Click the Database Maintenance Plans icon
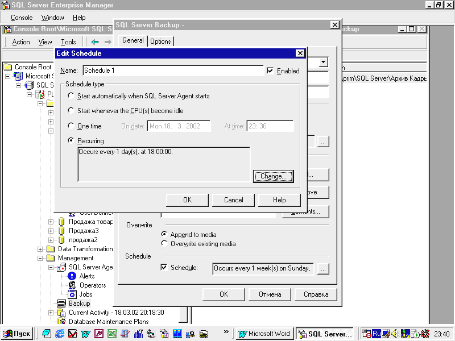 tap(61, 321)
